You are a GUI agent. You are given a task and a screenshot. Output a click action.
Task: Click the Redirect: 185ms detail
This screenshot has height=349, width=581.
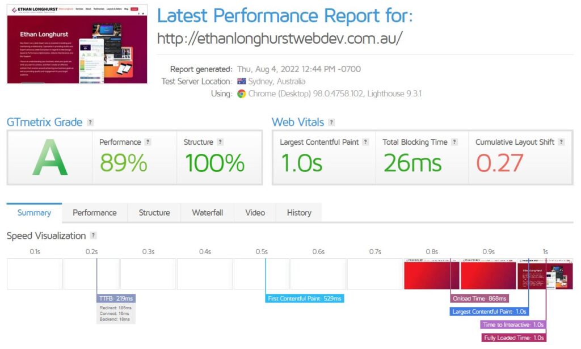[116, 308]
